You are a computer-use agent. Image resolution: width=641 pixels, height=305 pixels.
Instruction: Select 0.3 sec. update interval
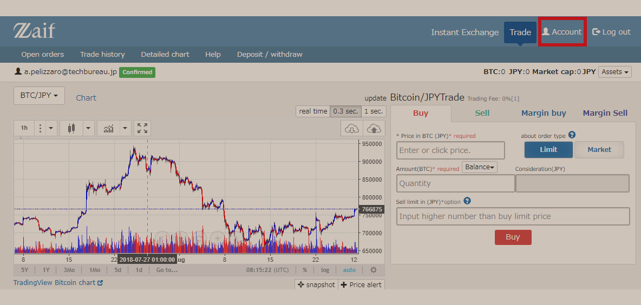coord(346,111)
